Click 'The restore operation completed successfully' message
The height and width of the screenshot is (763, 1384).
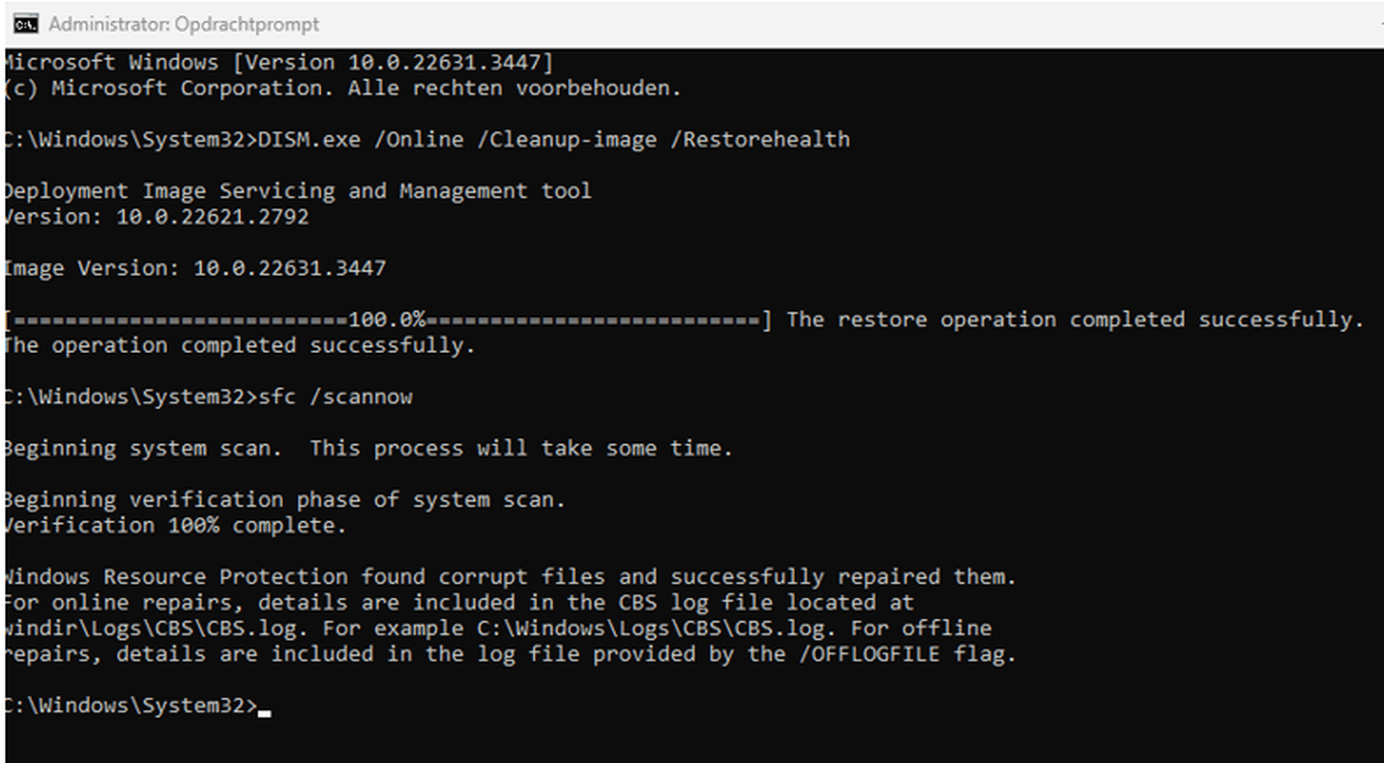point(1075,320)
